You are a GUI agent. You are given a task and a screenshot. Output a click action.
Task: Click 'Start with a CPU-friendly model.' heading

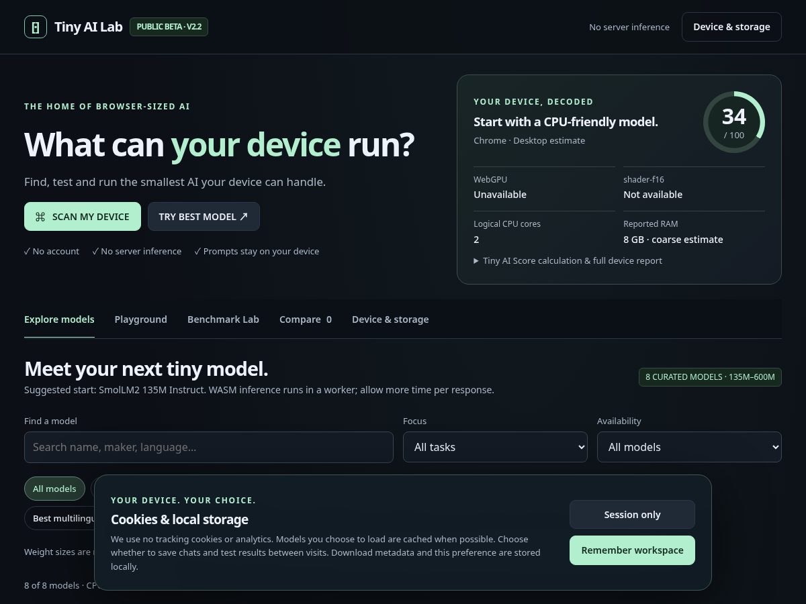click(566, 122)
